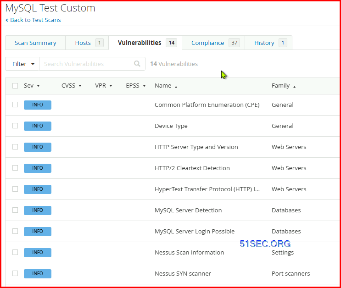Image resolution: width=341 pixels, height=288 pixels.
Task: Check the Device Type row checkbox
Action: [x=15, y=126]
